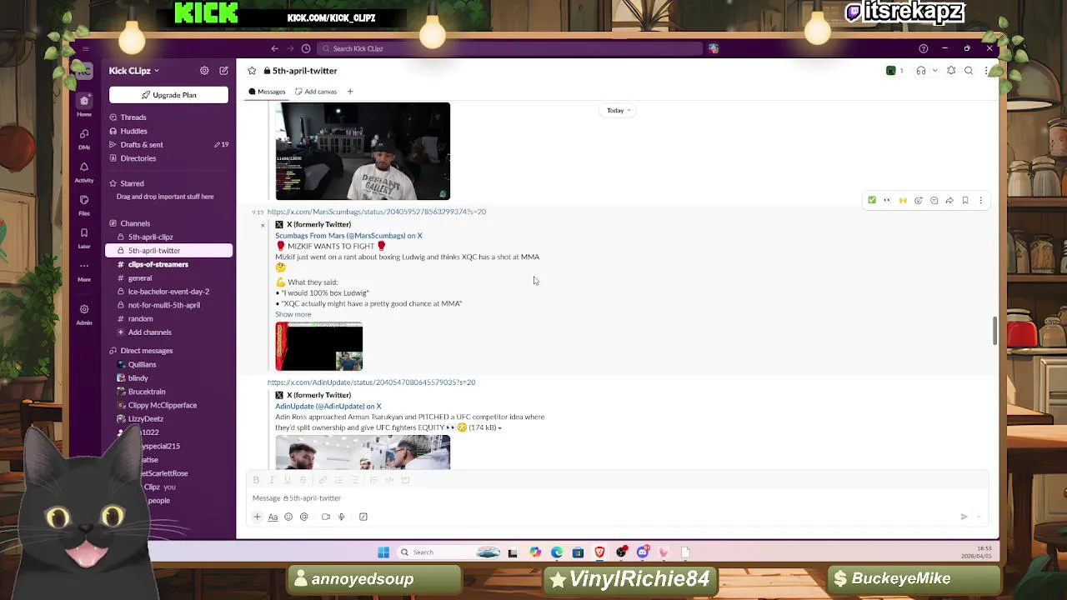Viewport: 1067px width, 600px height.
Task: Open the More ellipsis in sidebar
Action: click(84, 271)
